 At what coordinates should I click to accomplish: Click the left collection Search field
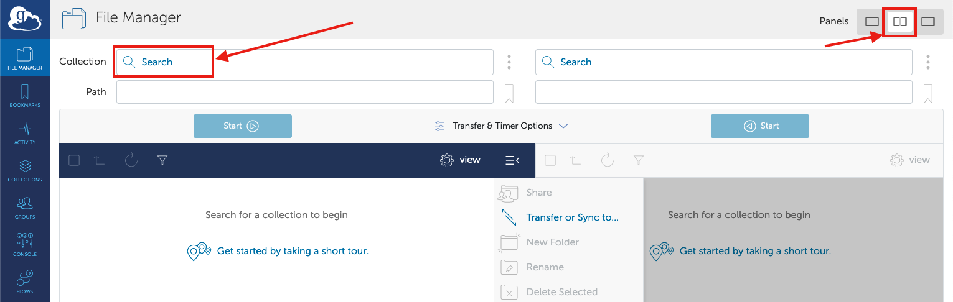(305, 62)
